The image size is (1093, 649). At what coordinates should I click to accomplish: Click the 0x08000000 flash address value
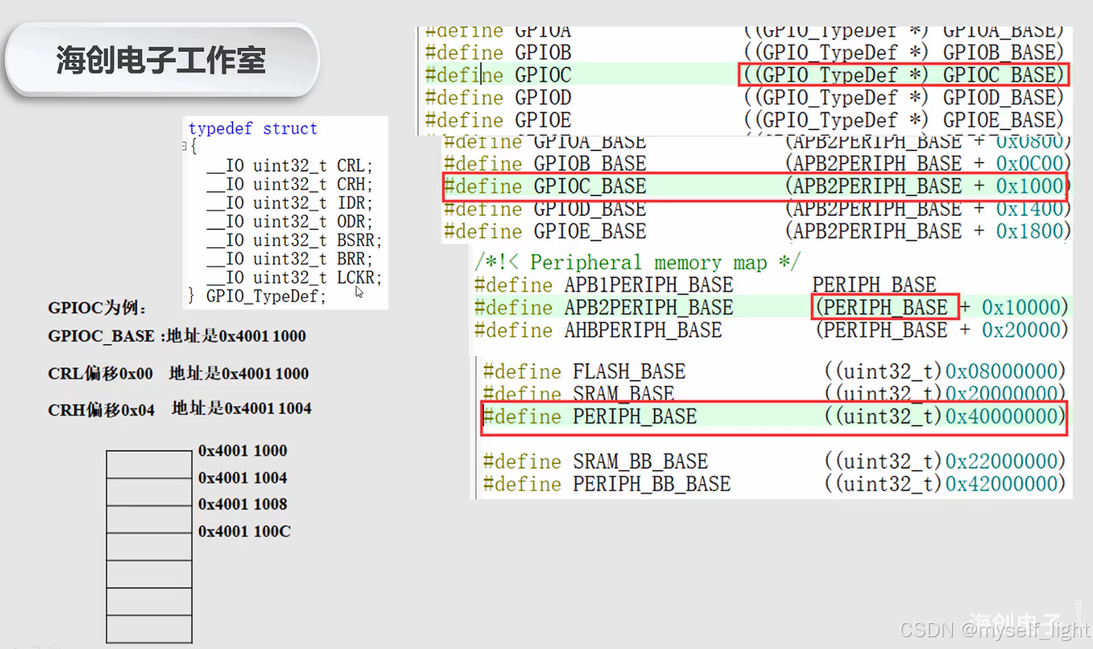[x=1002, y=371]
